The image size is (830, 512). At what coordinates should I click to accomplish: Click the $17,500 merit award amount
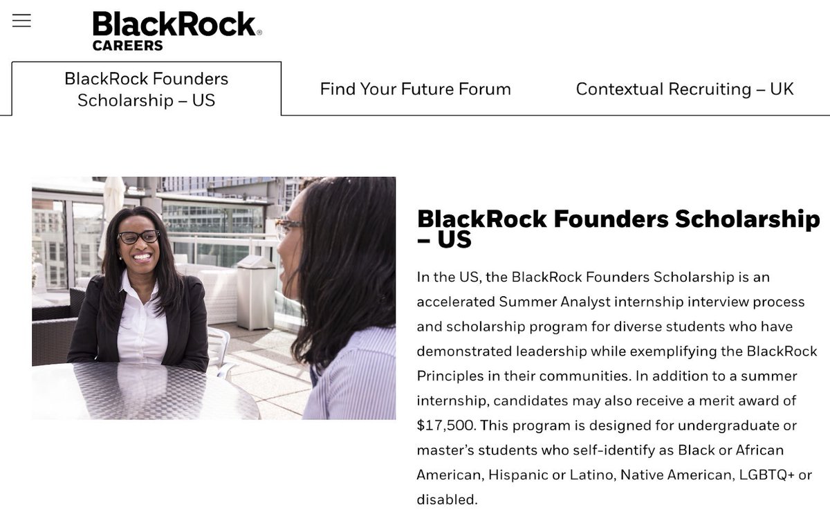pyautogui.click(x=444, y=425)
